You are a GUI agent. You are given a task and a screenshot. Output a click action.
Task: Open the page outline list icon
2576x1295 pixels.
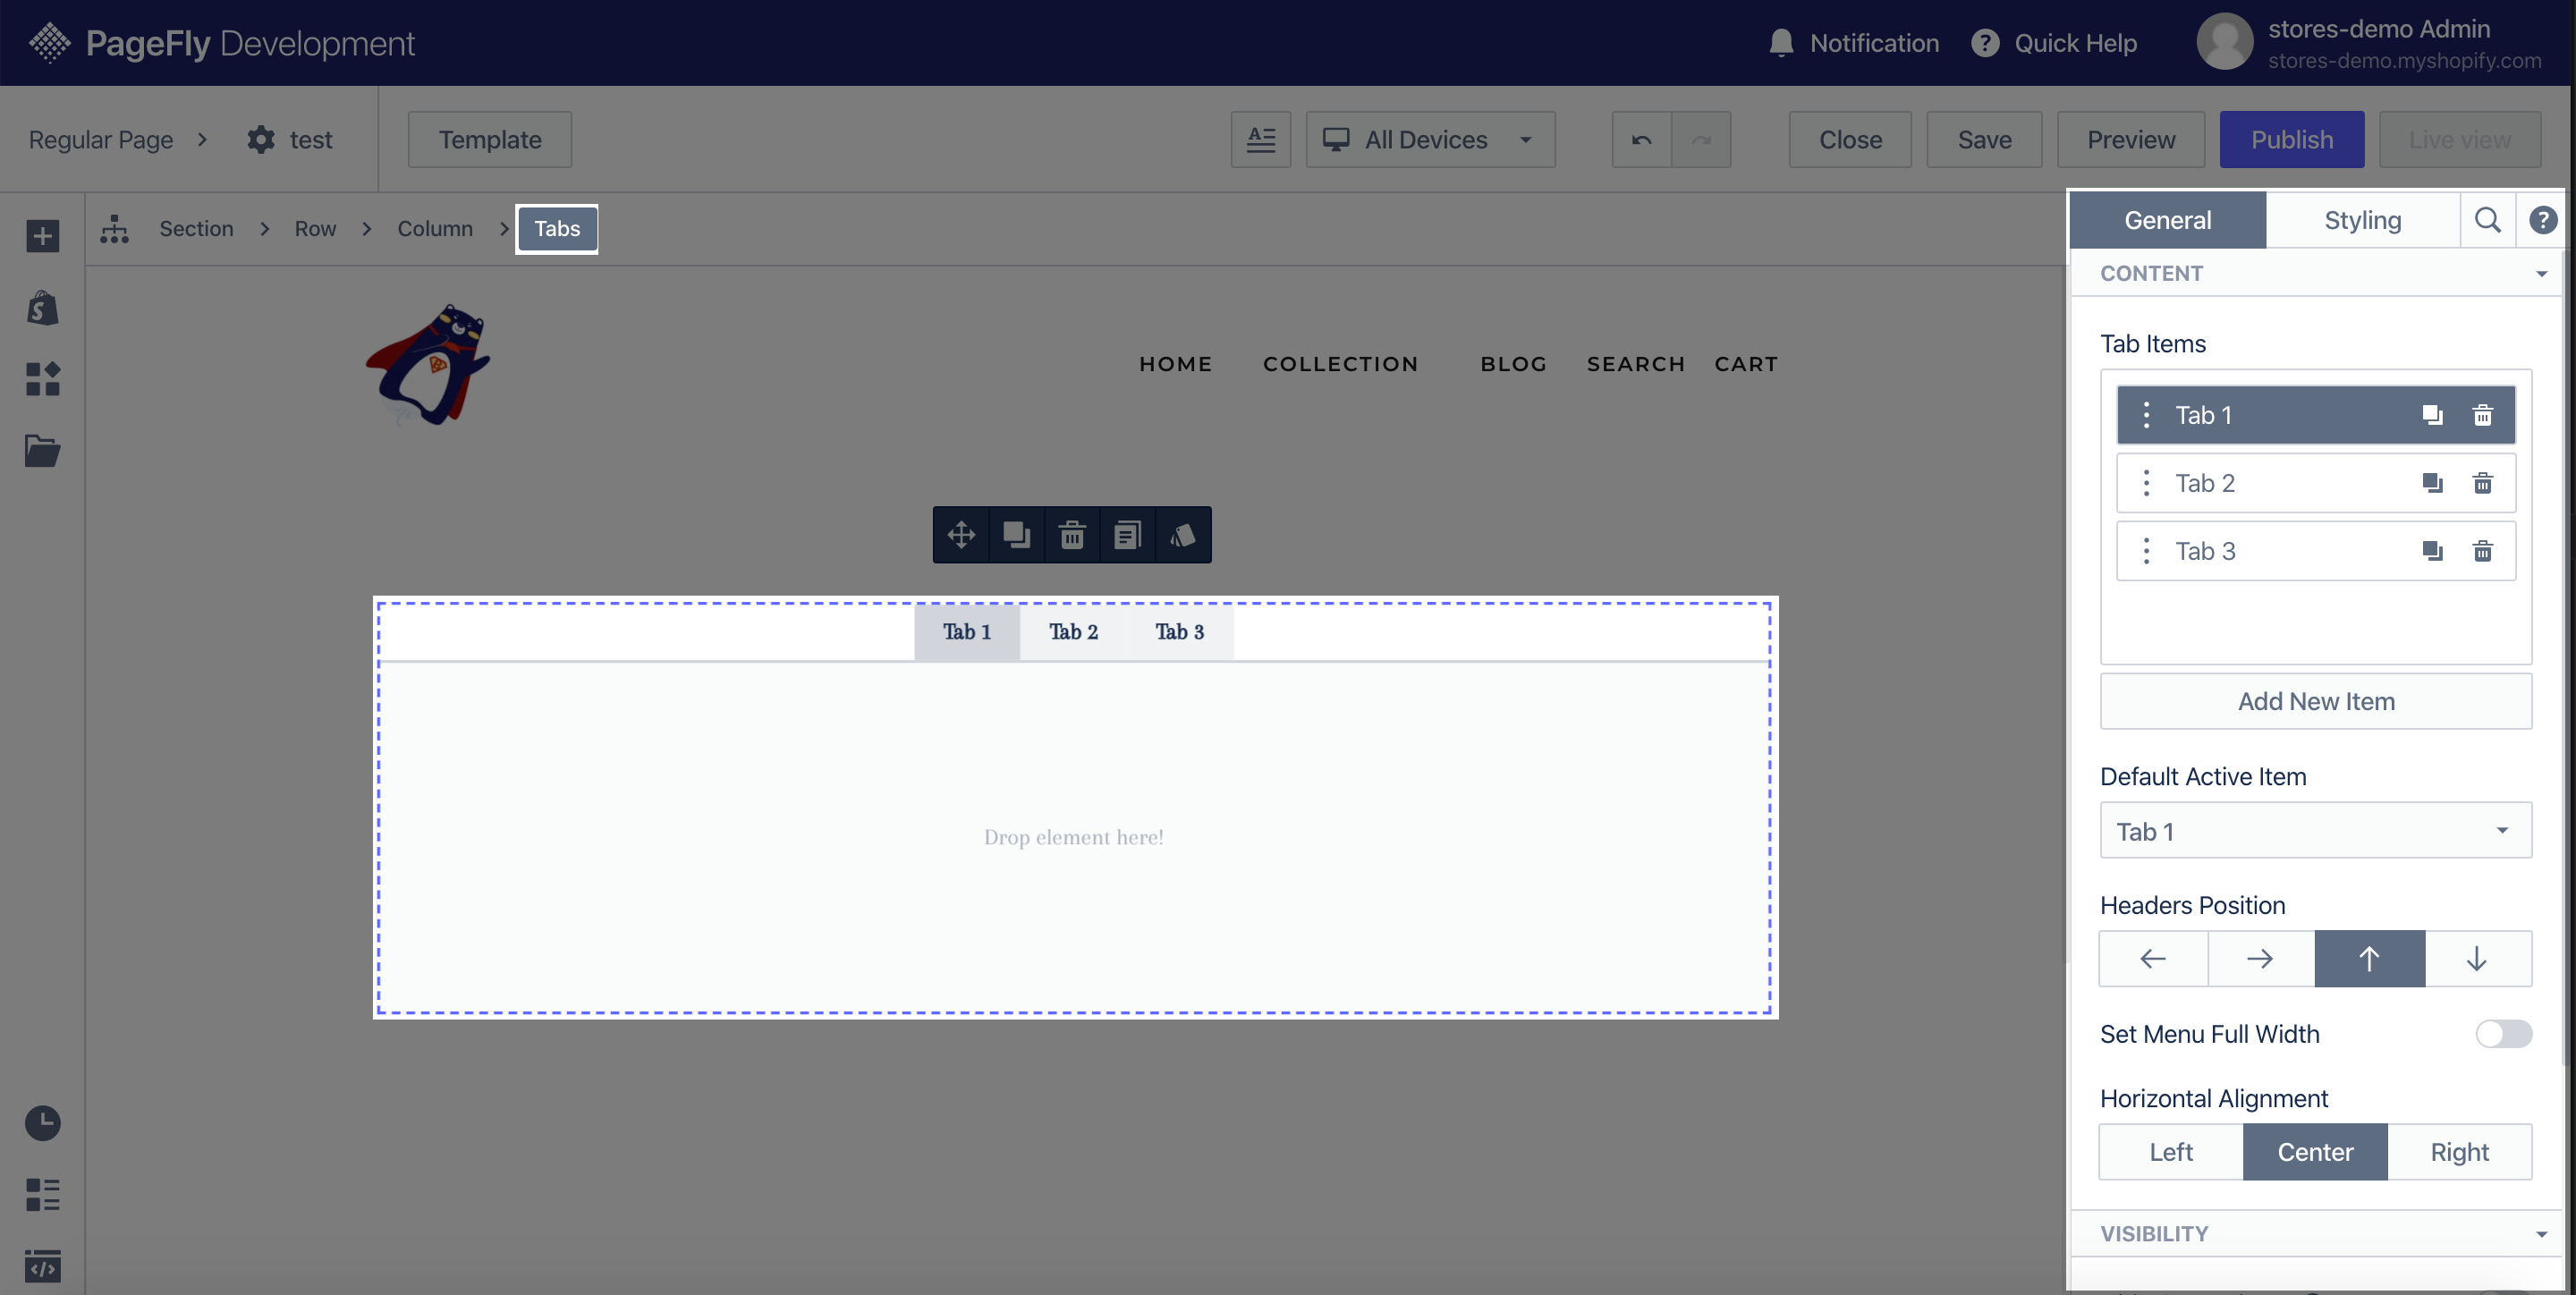[42, 1194]
